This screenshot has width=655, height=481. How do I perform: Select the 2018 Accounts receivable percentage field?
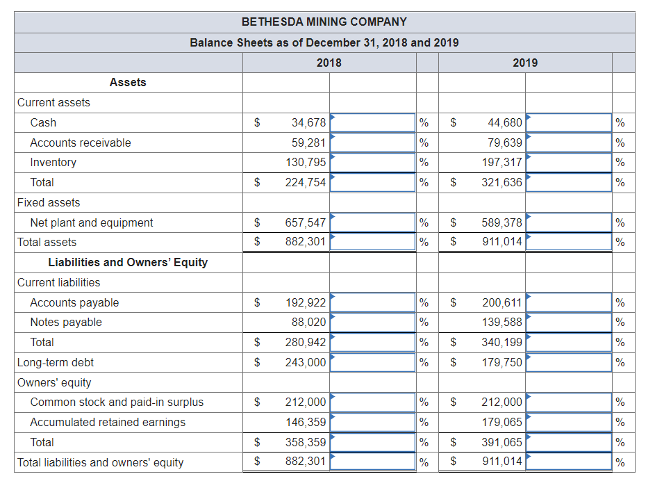click(x=372, y=142)
